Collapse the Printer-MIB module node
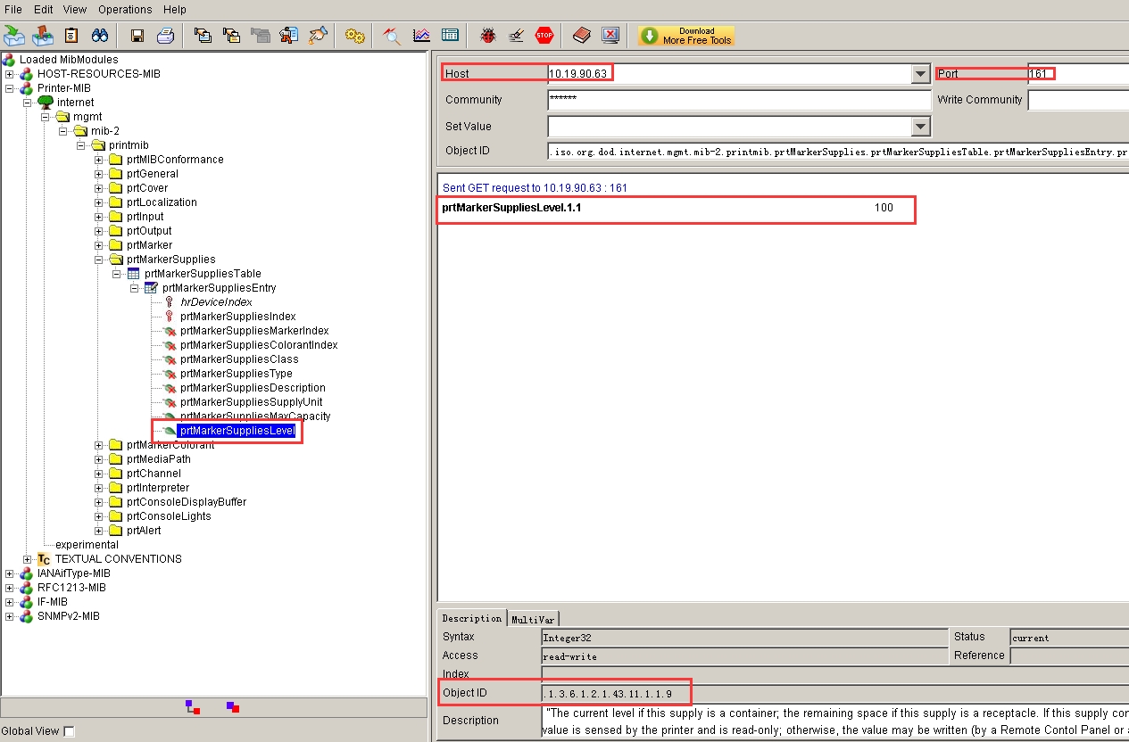Screen dimensions: 1129x742 (x=10, y=88)
